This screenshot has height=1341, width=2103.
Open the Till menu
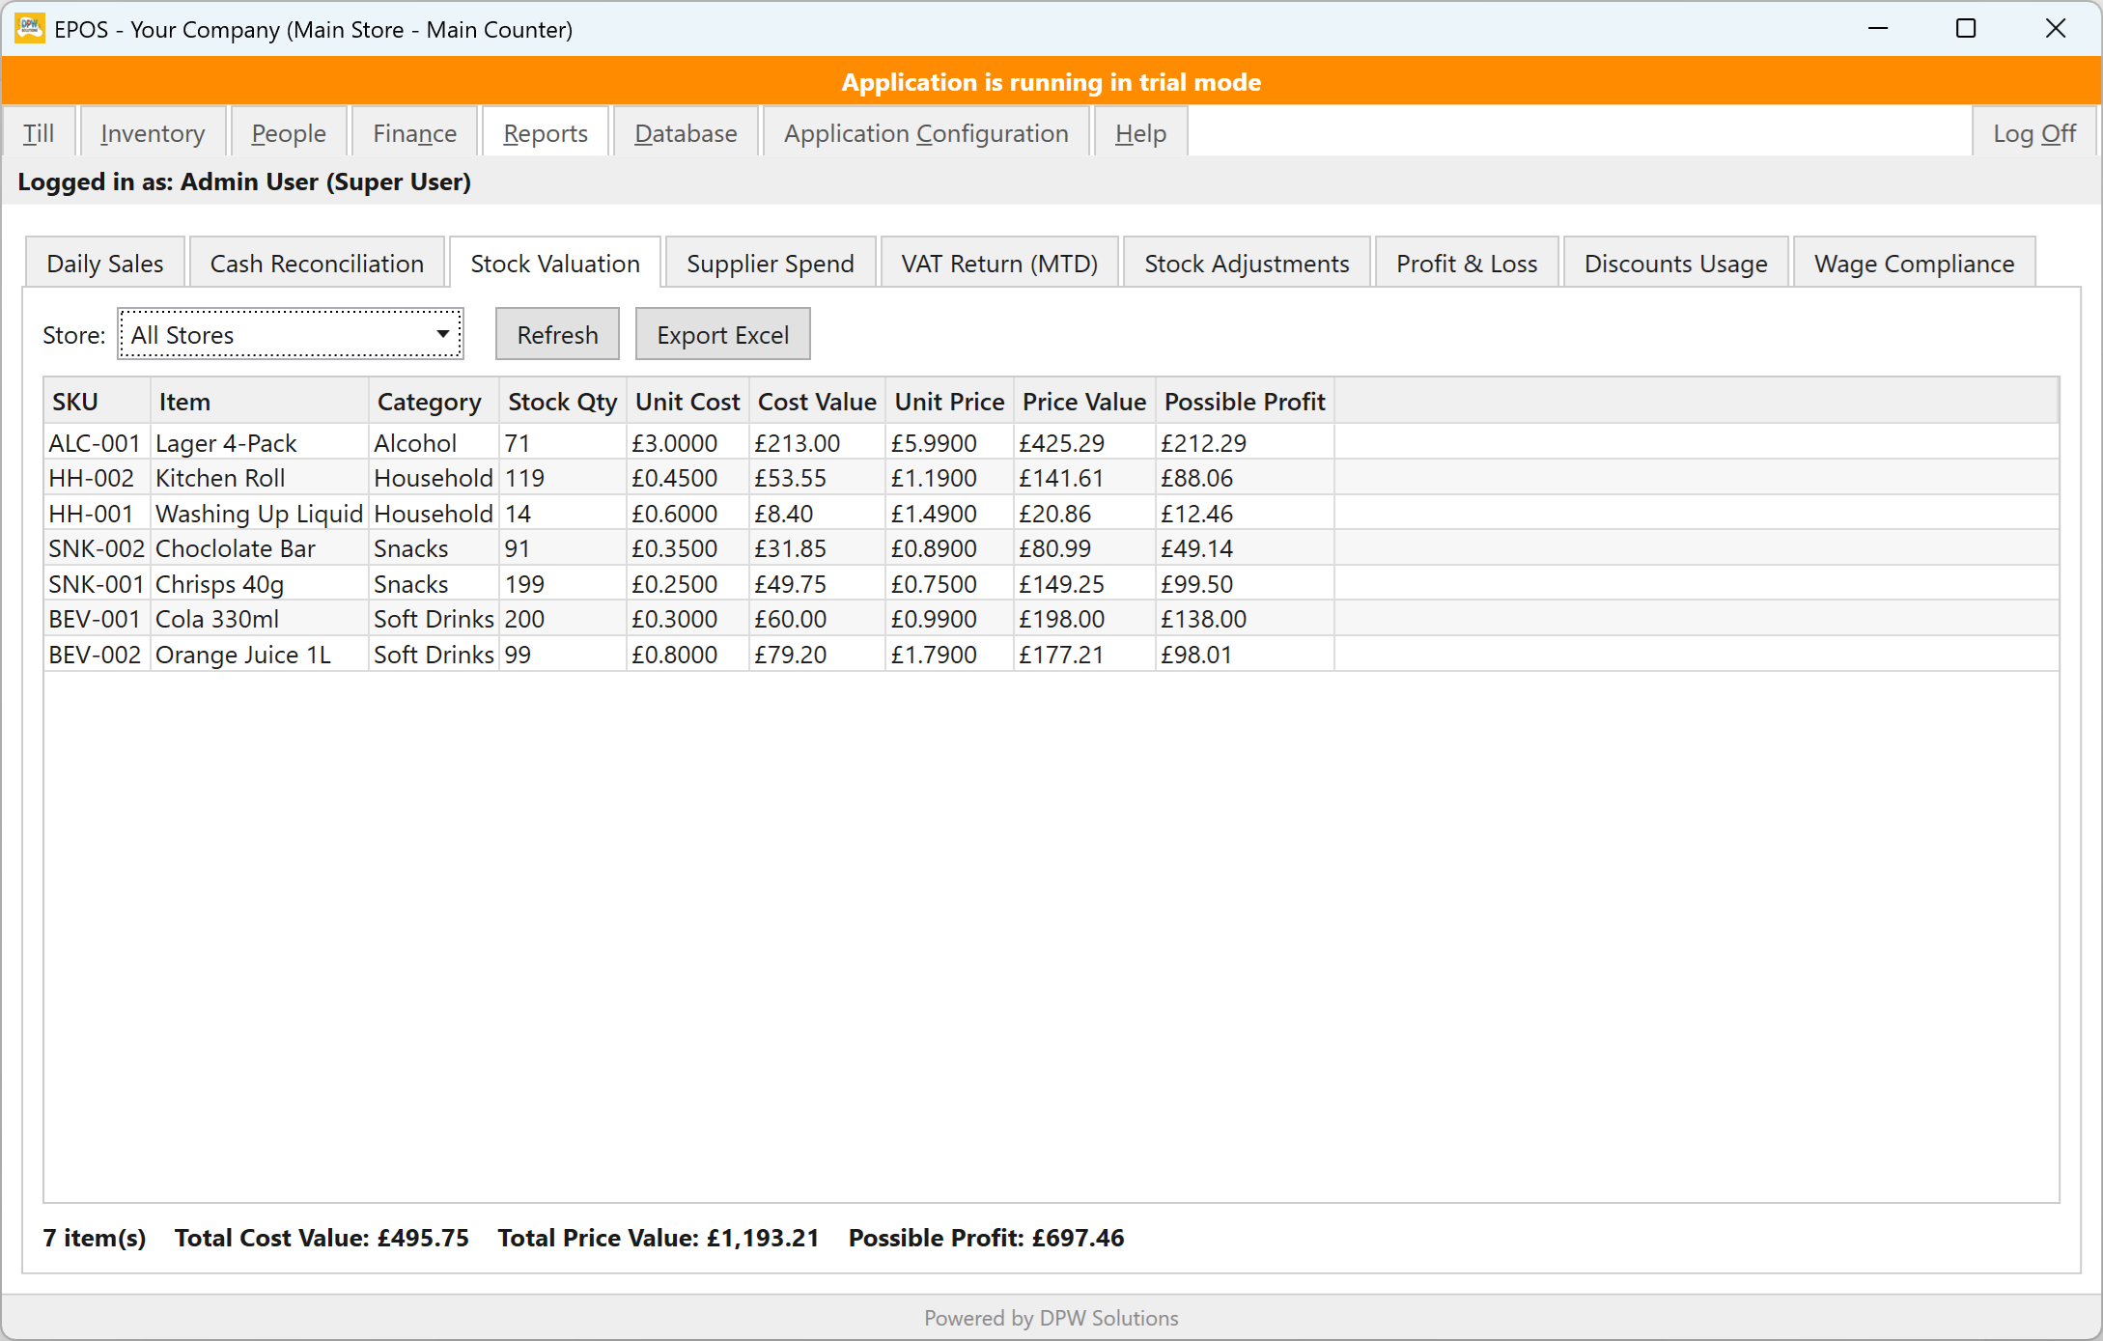39,133
